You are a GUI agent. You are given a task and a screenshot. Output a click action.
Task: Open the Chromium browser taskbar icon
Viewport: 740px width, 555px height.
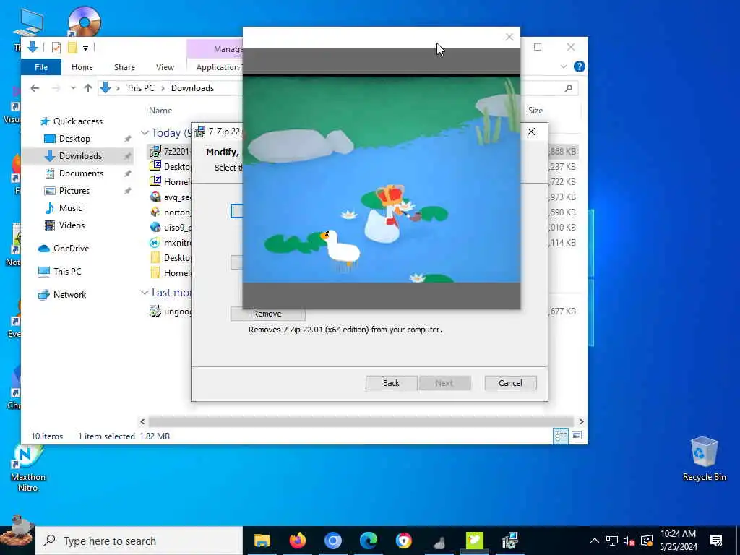tap(332, 541)
